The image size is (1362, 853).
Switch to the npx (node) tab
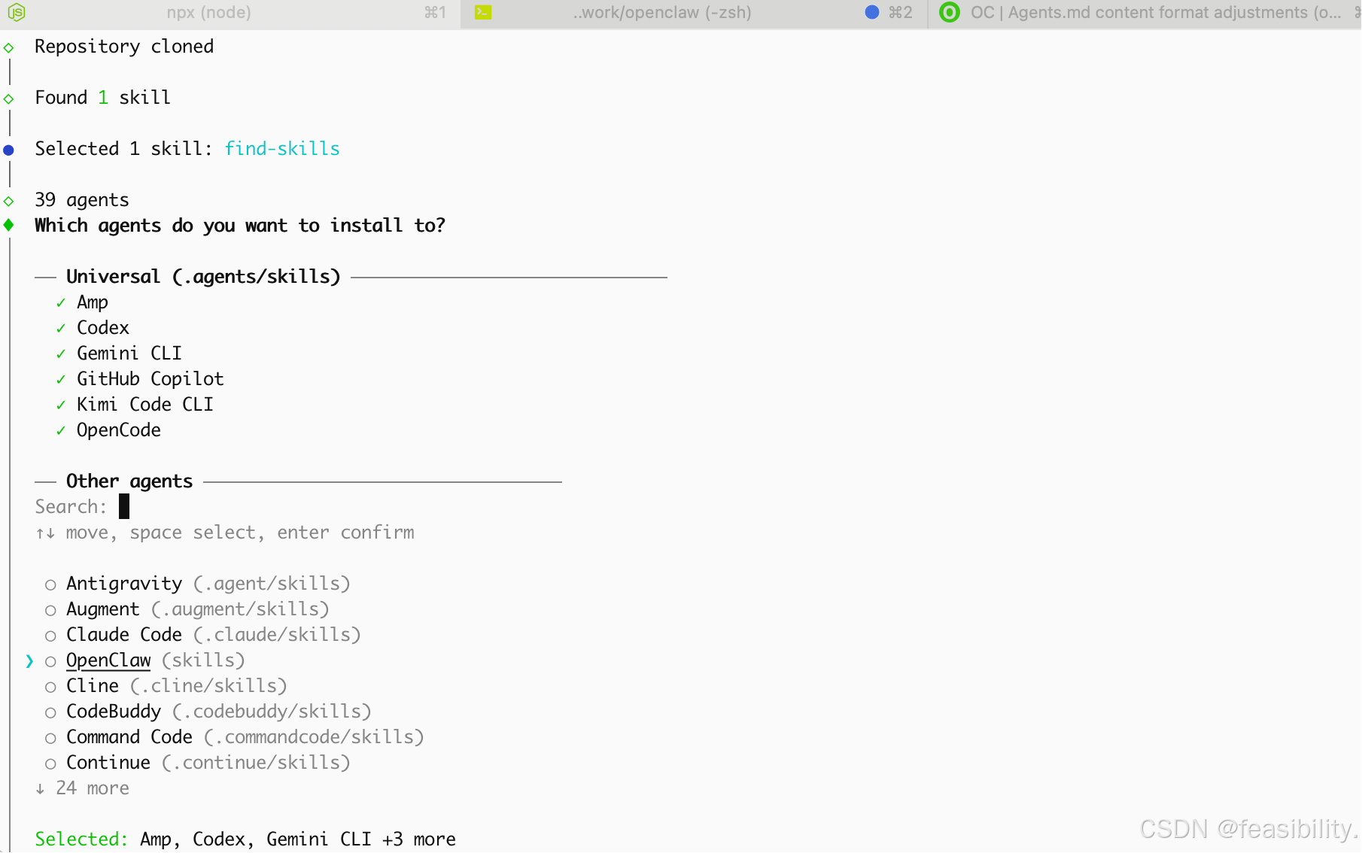tap(208, 13)
